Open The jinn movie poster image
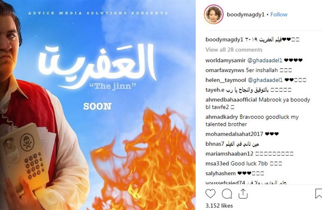This screenshot has width=322, height=210. 98,105
